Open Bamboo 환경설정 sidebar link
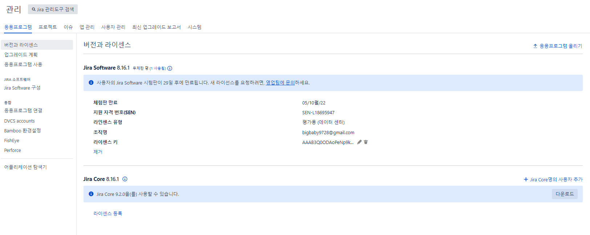Viewport: 590px width, 235px height. (x=23, y=131)
